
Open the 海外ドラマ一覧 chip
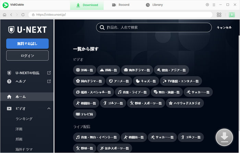tap(137, 70)
